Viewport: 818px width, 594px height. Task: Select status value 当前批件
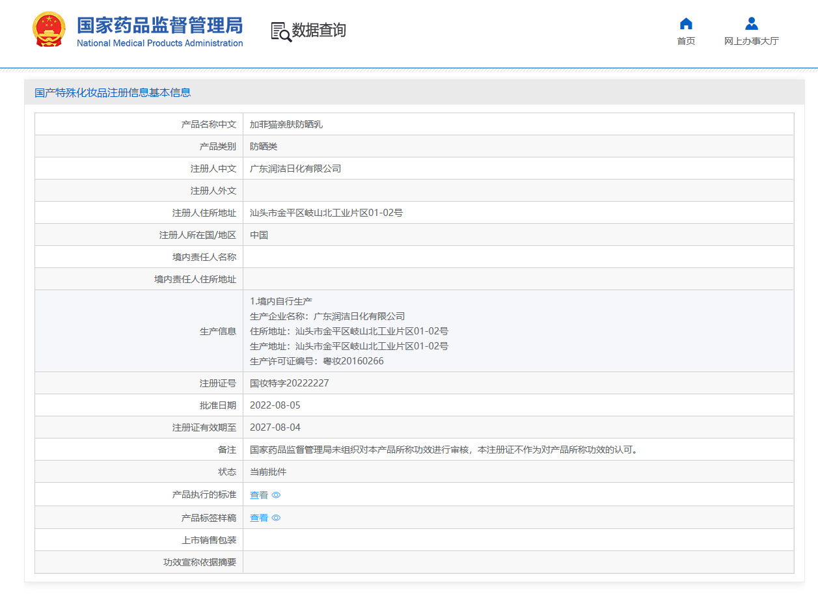[x=268, y=472]
